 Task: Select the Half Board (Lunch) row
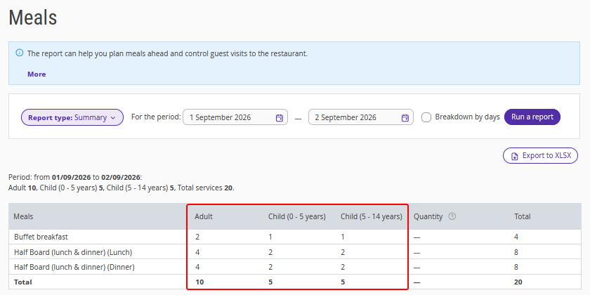[294, 251]
